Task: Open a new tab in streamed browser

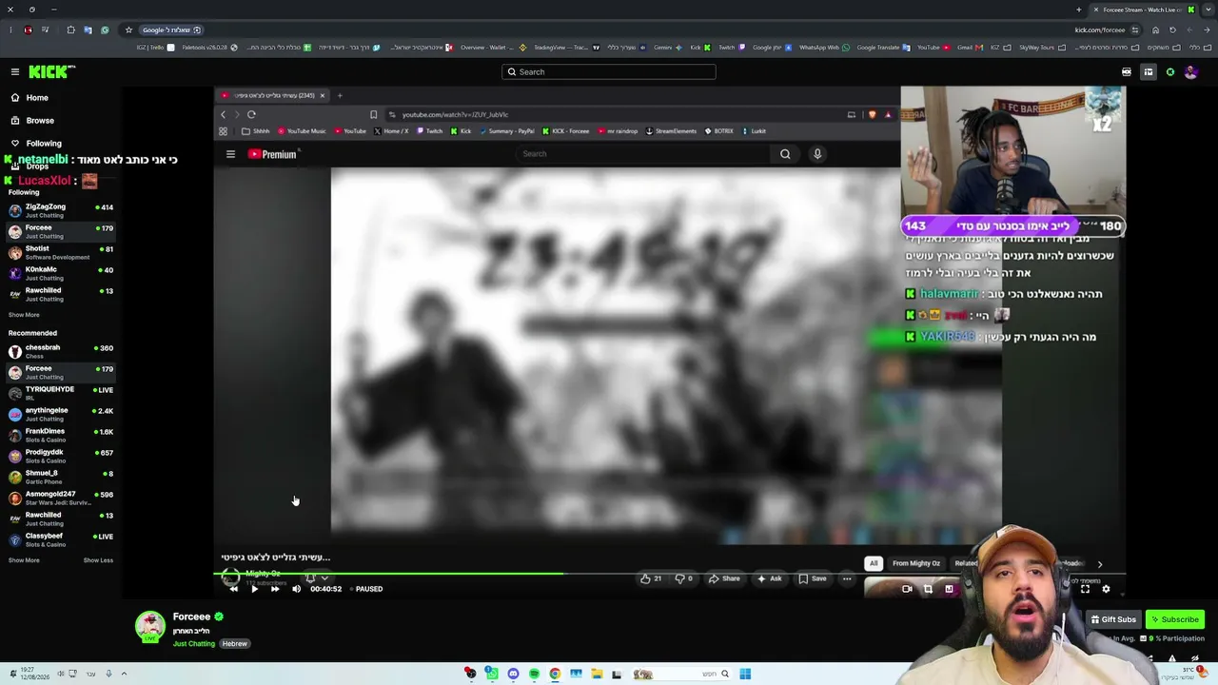Action: pos(340,95)
